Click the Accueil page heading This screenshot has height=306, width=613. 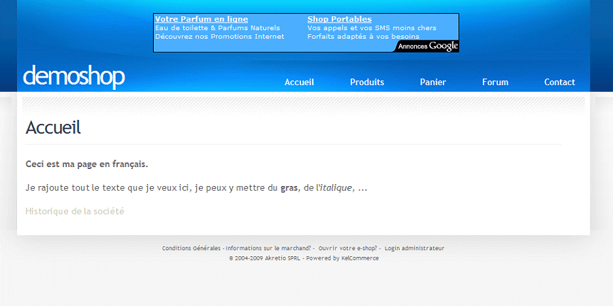pyautogui.click(x=53, y=127)
